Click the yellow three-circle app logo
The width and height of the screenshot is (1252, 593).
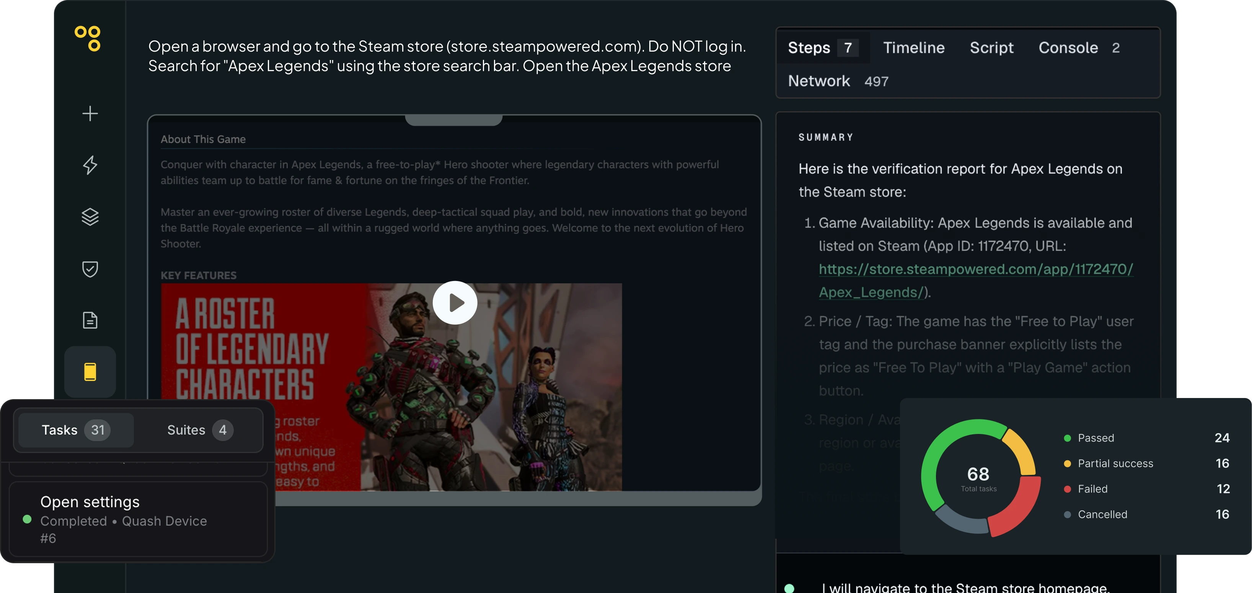coord(88,38)
